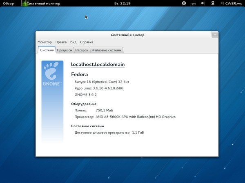Open the Правка menu
Image resolution: width=245 pixels, height=183 pixels.
point(61,42)
